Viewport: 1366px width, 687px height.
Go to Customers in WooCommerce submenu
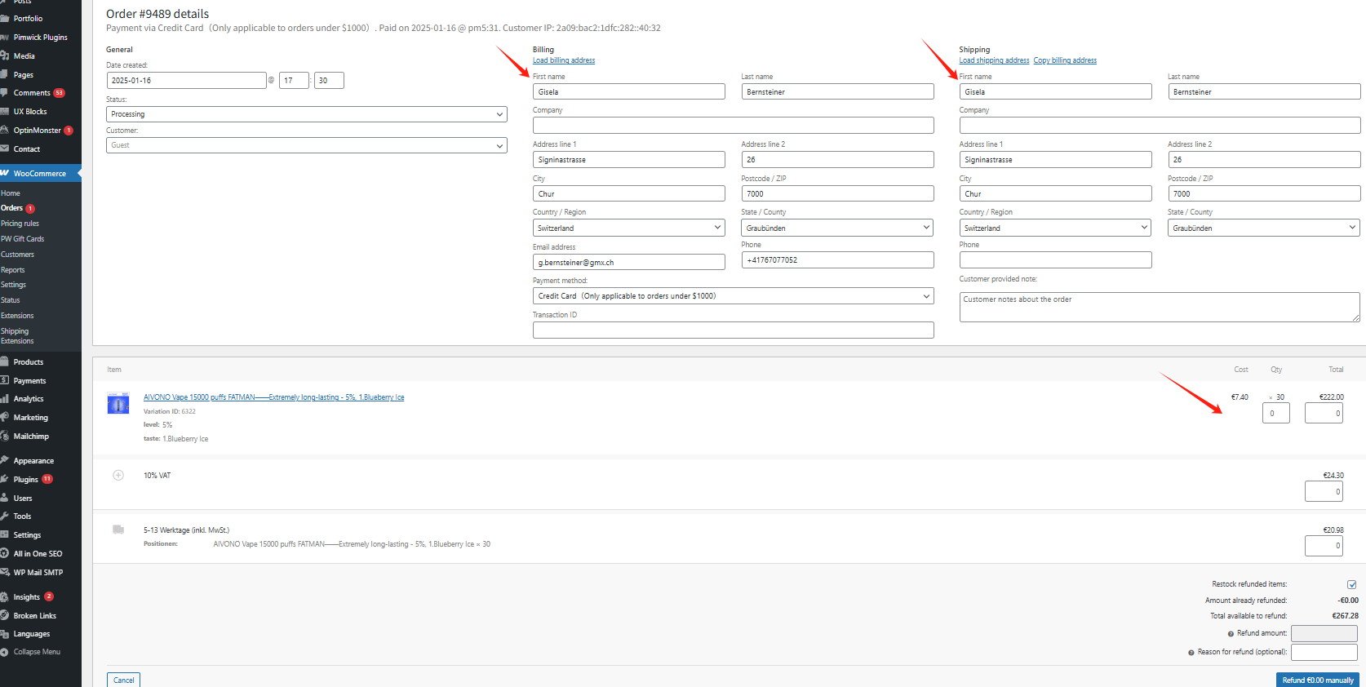click(x=18, y=255)
